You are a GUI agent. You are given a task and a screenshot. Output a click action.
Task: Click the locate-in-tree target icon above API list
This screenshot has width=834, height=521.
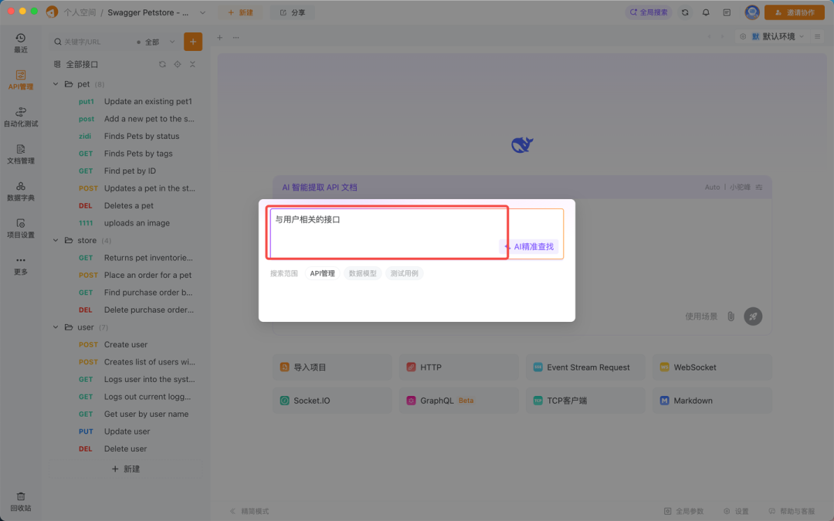178,64
